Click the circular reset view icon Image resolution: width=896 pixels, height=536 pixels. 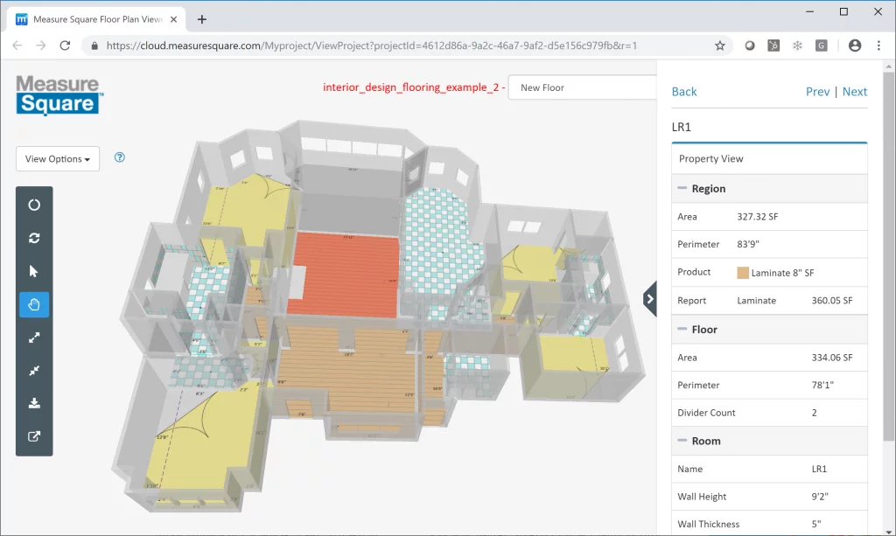pyautogui.click(x=34, y=205)
